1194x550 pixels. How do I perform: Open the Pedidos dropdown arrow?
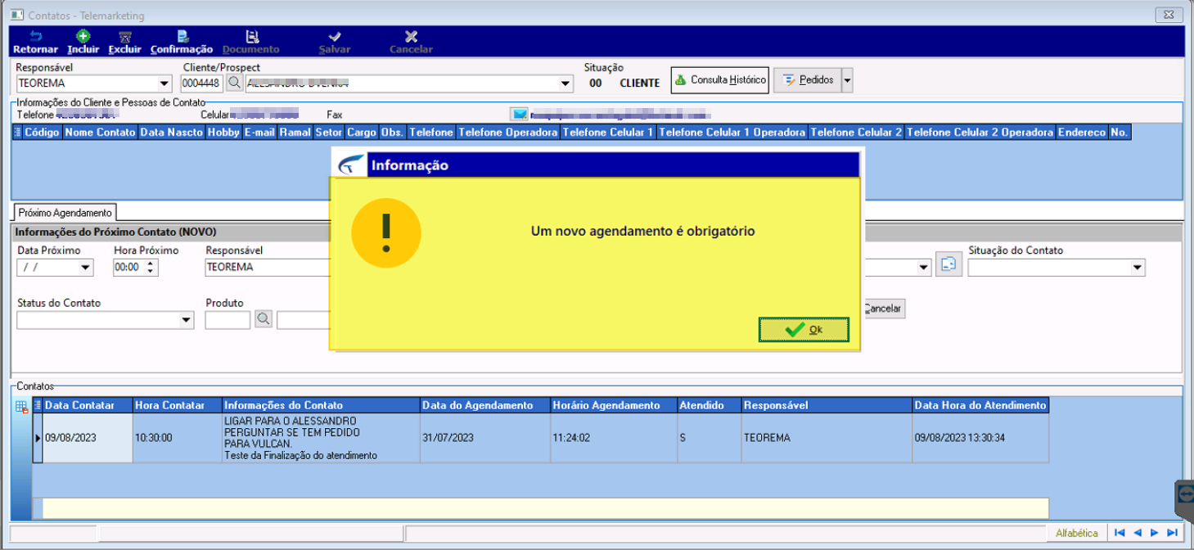(847, 80)
